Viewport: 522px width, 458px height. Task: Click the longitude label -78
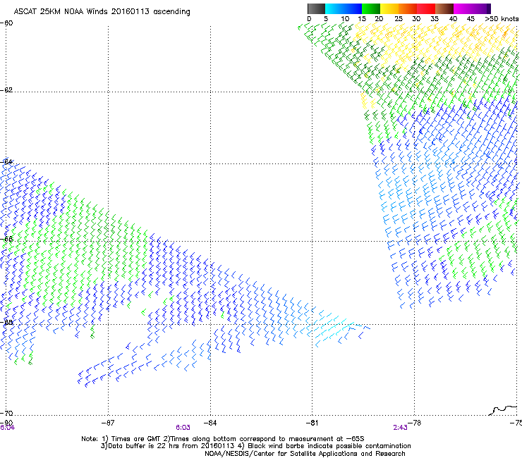[x=415, y=423]
